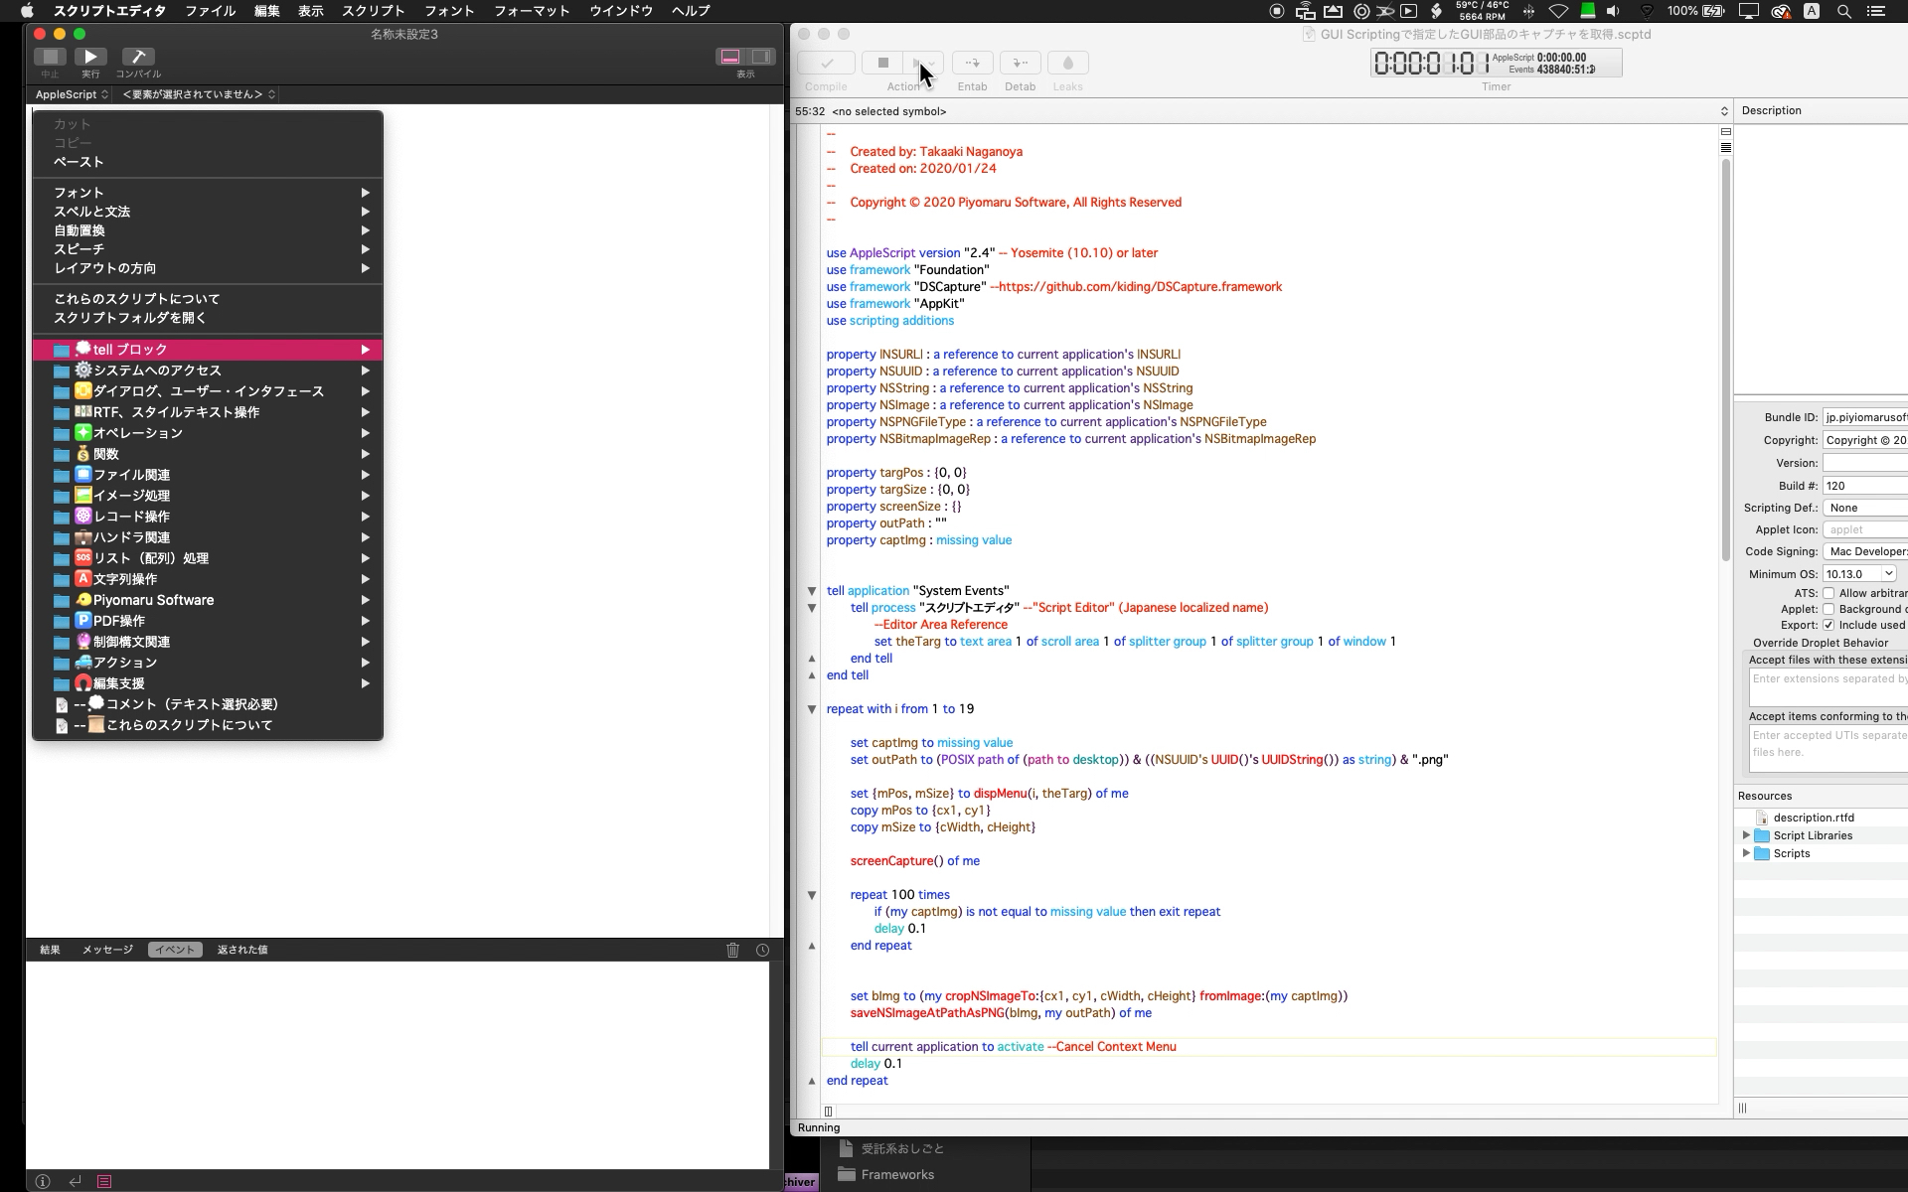The height and width of the screenshot is (1192, 1908).
Task: Clear the log with trash icon
Action: pyautogui.click(x=732, y=950)
